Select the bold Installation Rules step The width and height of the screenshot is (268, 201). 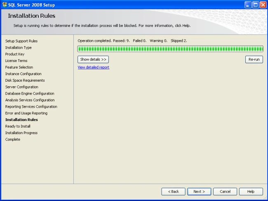(x=21, y=120)
